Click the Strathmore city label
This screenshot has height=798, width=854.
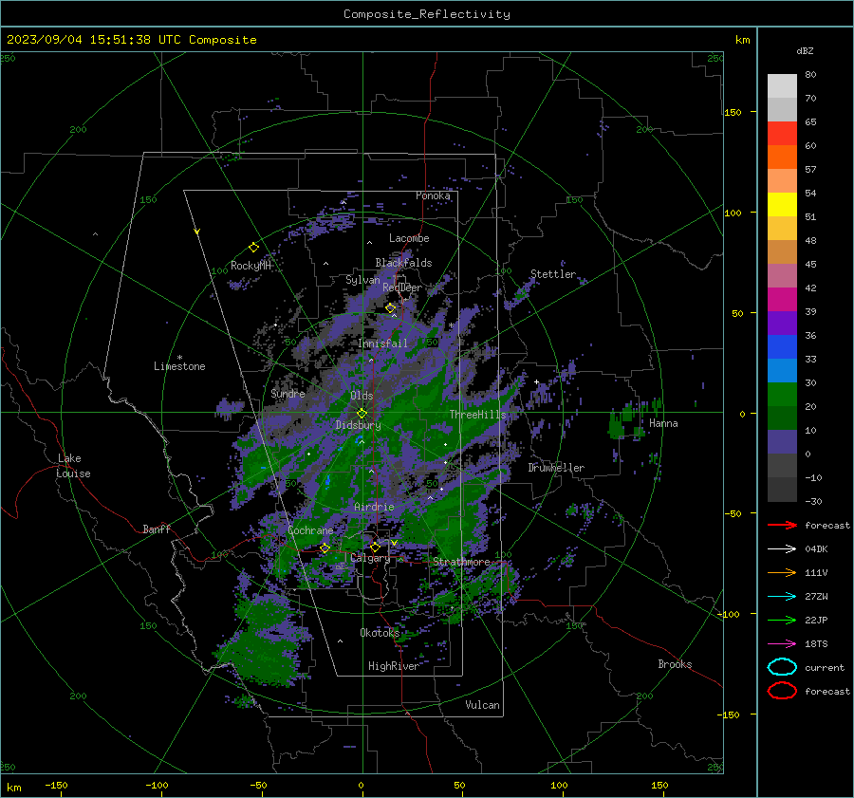click(461, 562)
